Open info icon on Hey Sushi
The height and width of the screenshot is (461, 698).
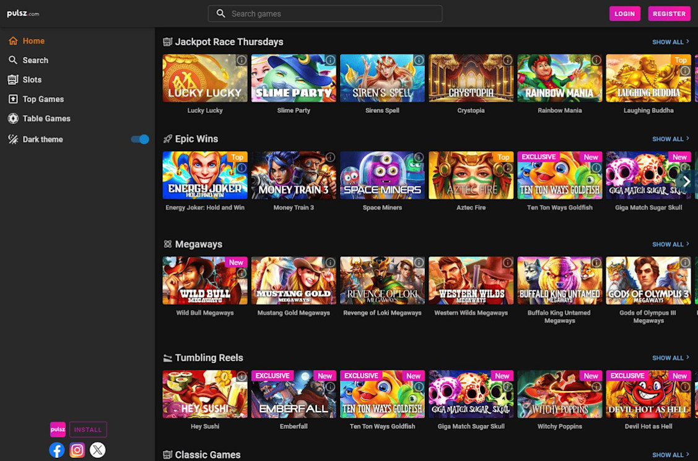coord(242,376)
